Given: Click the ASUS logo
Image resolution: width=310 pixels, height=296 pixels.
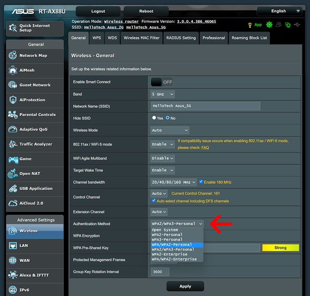Looking at the screenshot, I should (23, 12).
